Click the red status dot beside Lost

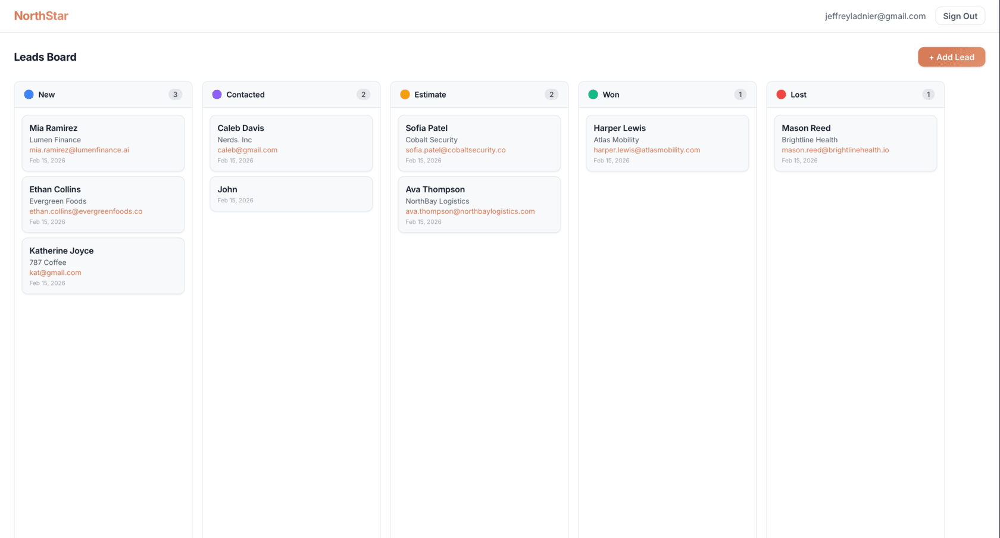tap(781, 94)
